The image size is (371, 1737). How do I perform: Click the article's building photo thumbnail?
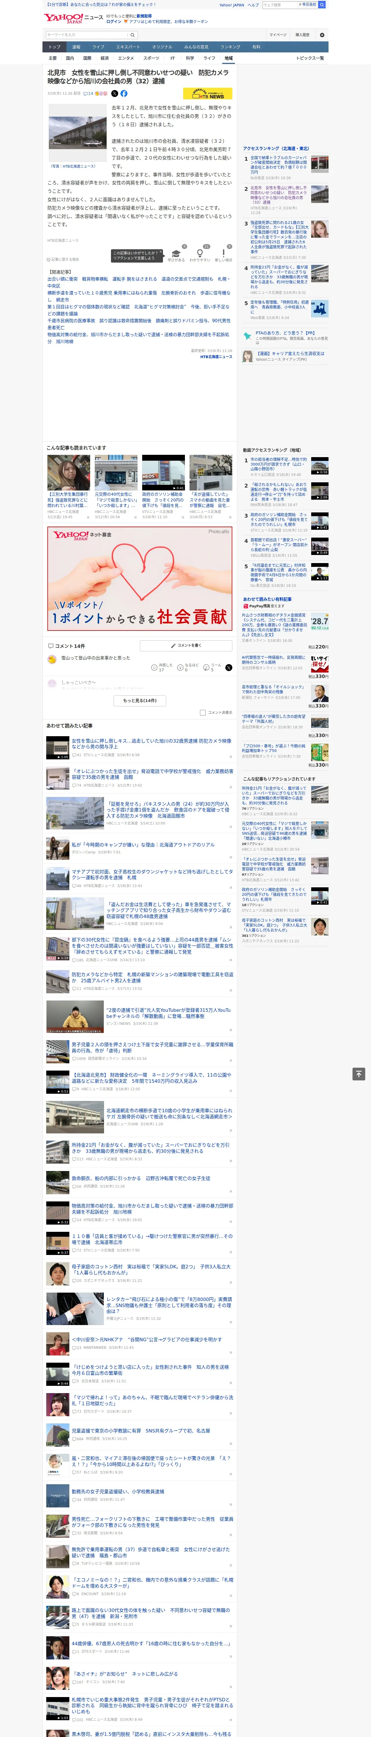coord(77,133)
